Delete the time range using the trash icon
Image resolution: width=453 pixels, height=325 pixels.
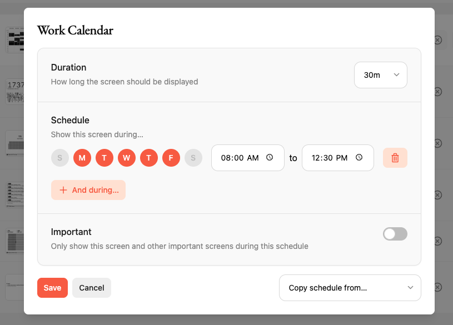pyautogui.click(x=395, y=158)
